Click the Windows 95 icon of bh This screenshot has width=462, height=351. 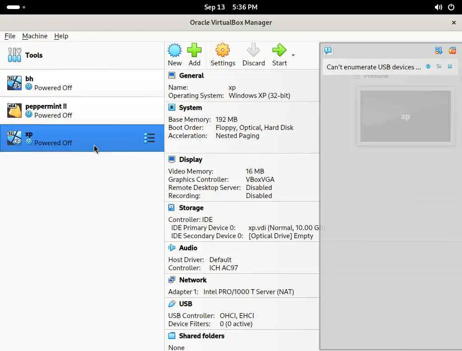pyautogui.click(x=14, y=83)
